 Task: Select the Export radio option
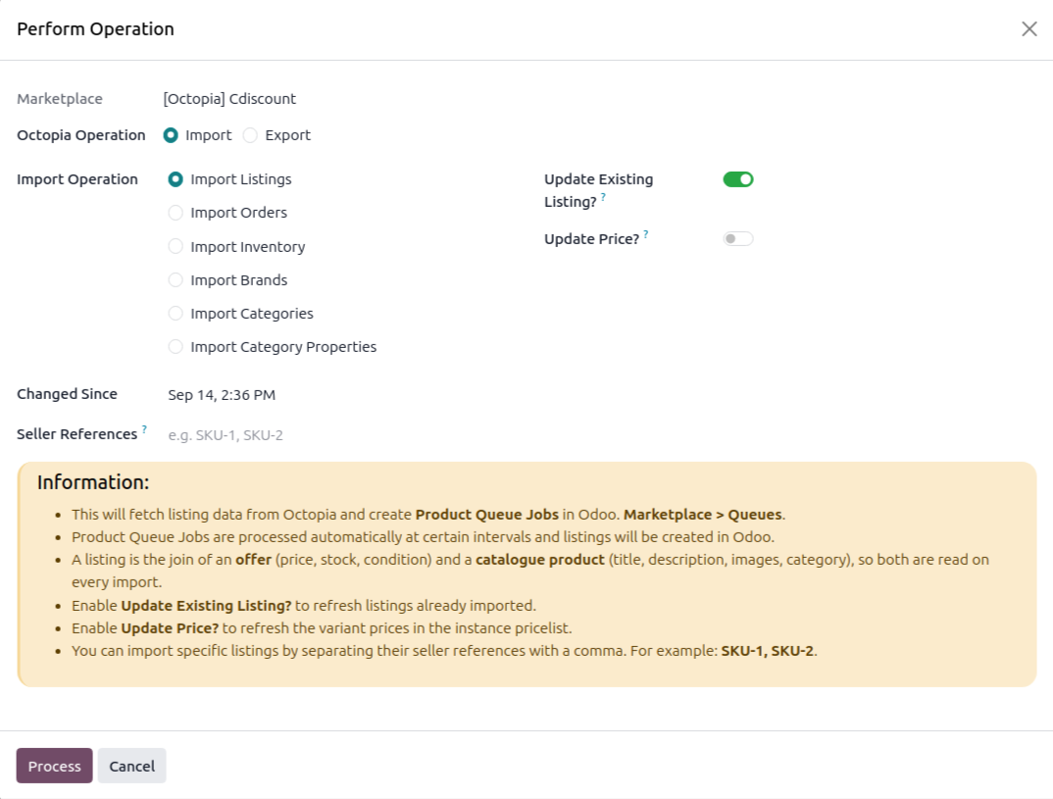250,135
